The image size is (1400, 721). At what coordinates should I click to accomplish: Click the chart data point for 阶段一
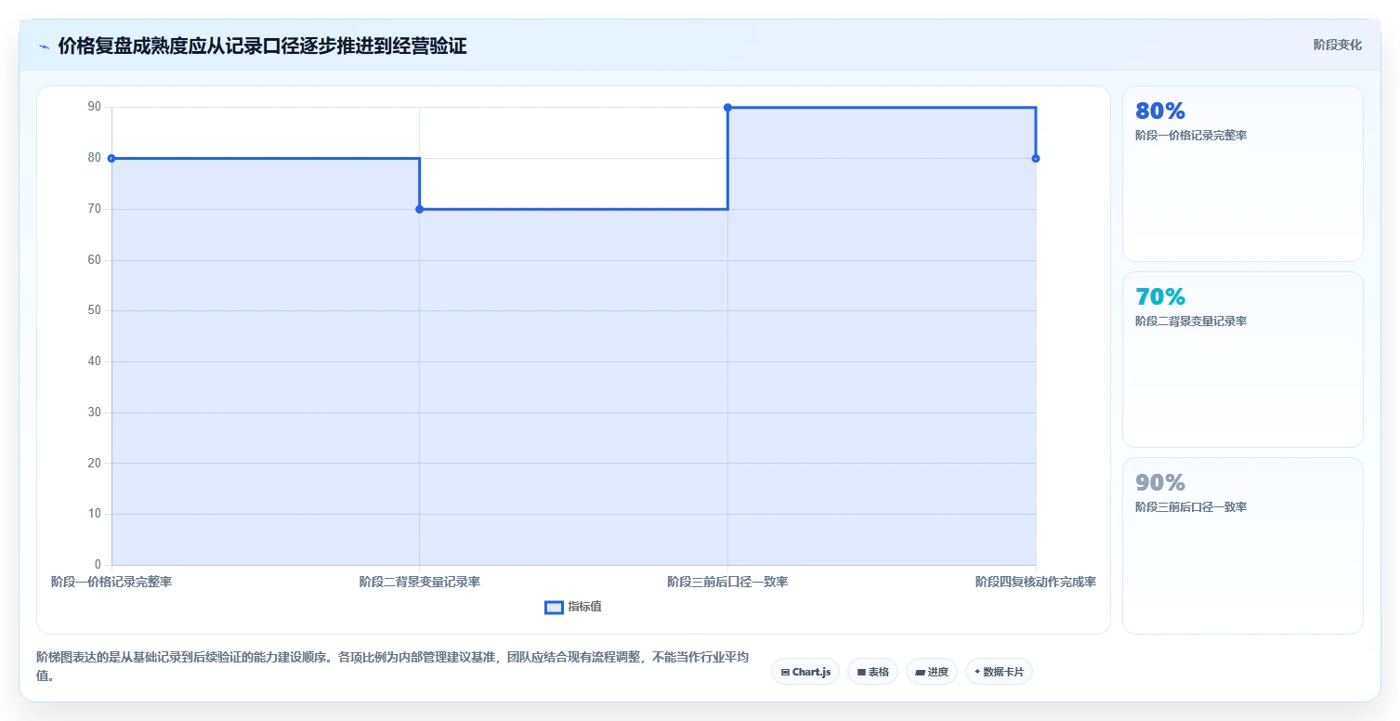(111, 158)
